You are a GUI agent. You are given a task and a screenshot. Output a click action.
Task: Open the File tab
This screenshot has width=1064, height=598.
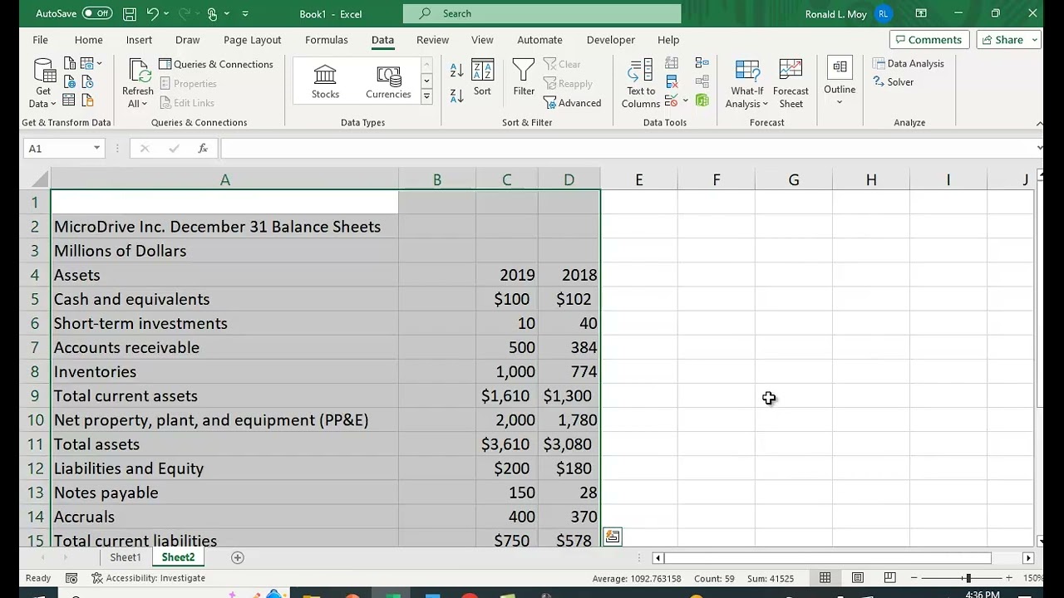[40, 40]
